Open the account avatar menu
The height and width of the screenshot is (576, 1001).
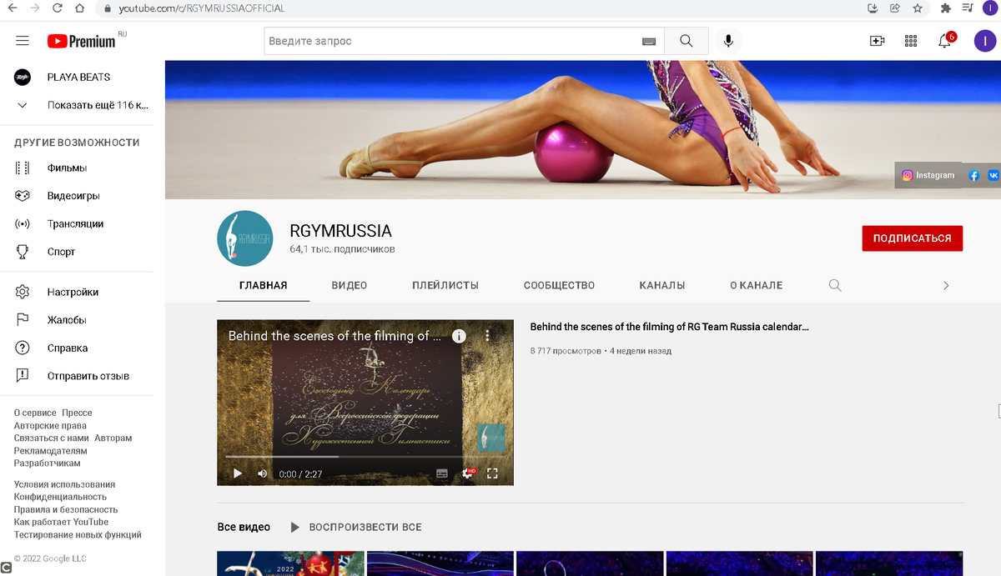click(x=985, y=41)
